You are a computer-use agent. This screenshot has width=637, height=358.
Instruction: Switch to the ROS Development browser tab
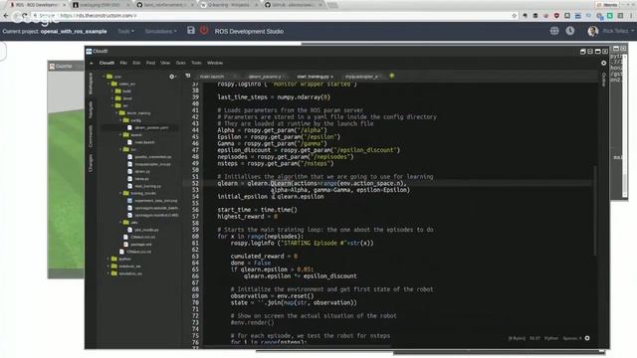[x=37, y=5]
